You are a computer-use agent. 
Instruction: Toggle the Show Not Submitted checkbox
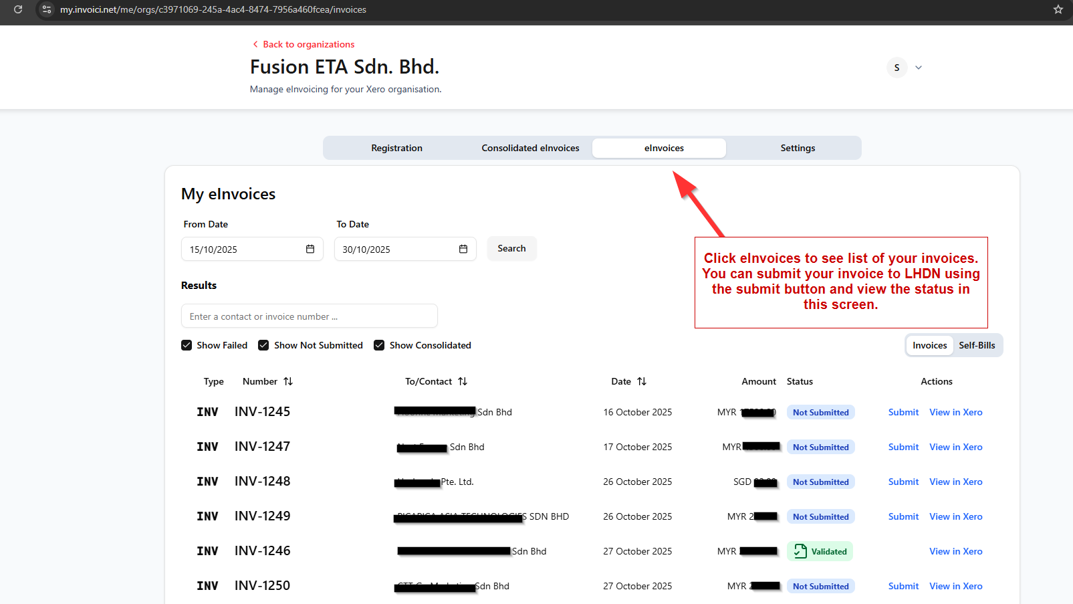263,345
